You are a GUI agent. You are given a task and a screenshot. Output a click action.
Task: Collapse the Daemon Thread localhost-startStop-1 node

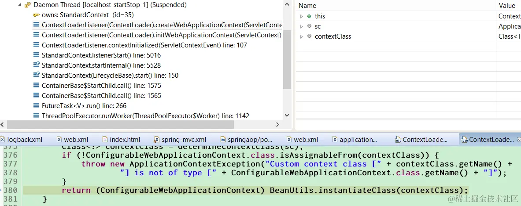(x=20, y=5)
